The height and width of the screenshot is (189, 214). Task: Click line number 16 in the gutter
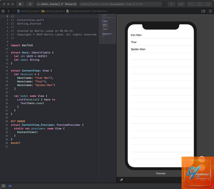7,71
